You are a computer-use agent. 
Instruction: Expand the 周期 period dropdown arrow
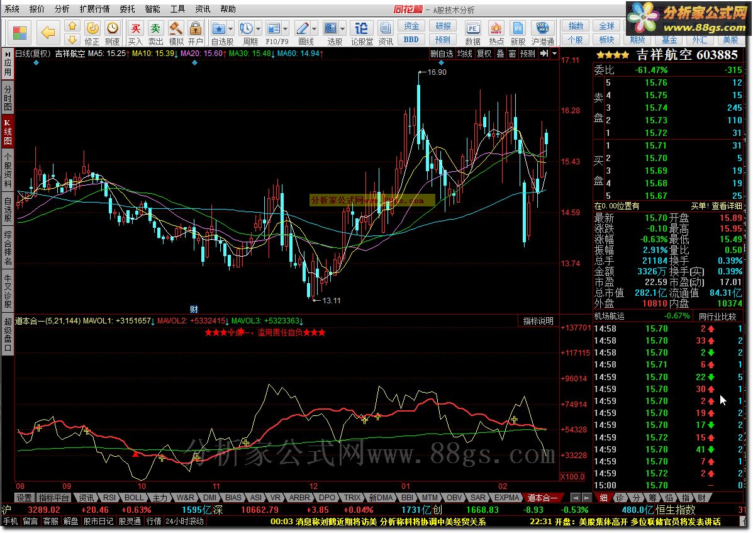click(259, 29)
